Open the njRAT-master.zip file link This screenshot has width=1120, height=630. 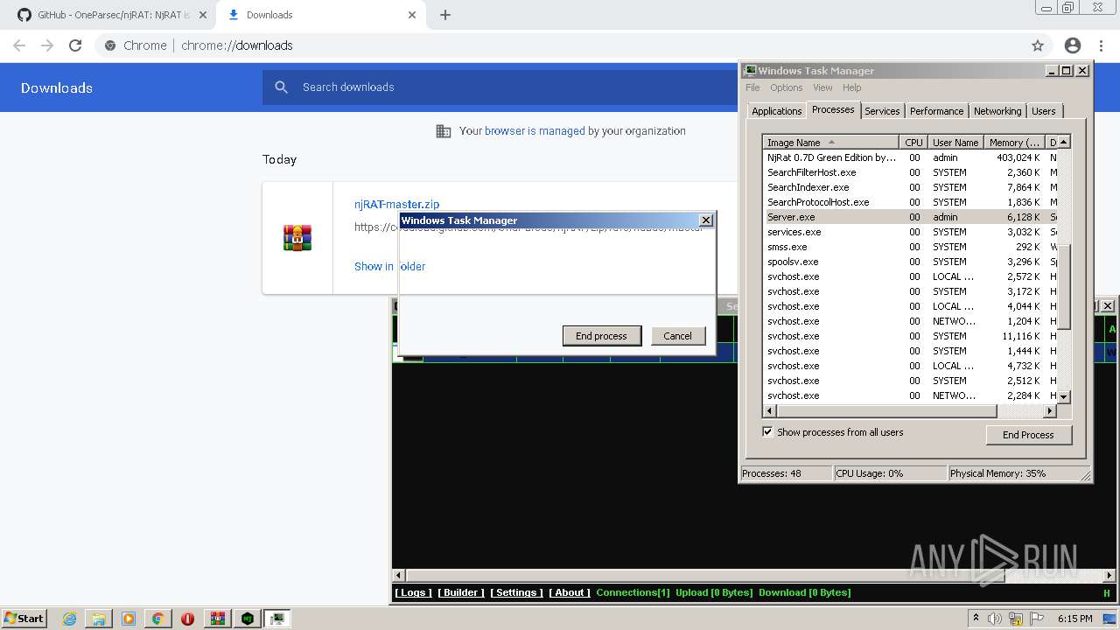coord(396,205)
